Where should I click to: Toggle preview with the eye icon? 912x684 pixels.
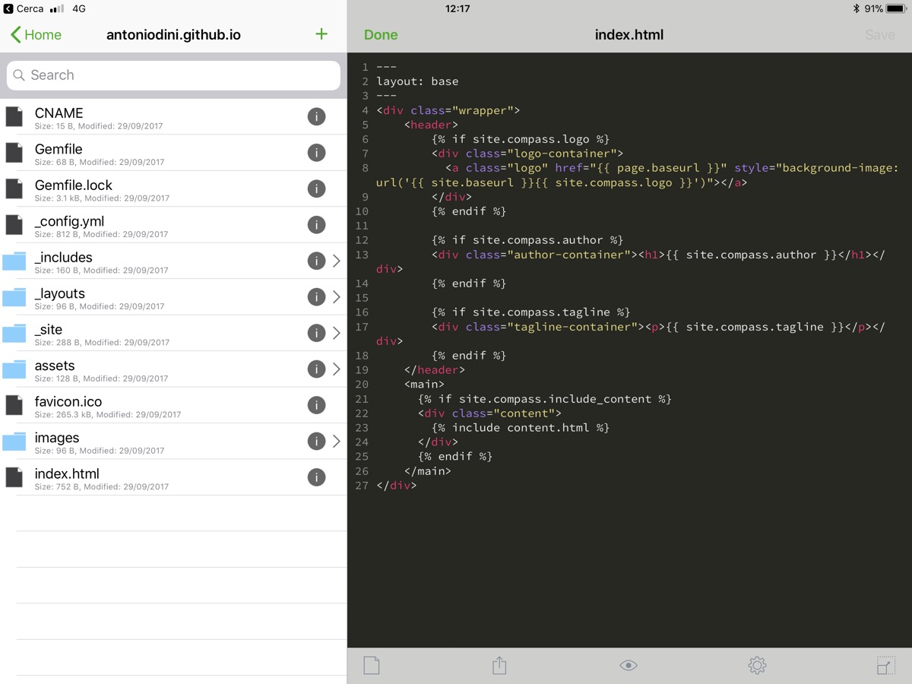(628, 666)
